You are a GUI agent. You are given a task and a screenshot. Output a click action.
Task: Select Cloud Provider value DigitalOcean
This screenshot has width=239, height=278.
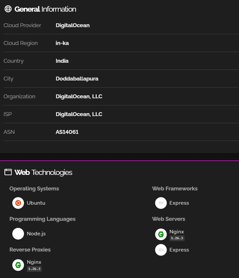pyautogui.click(x=73, y=25)
